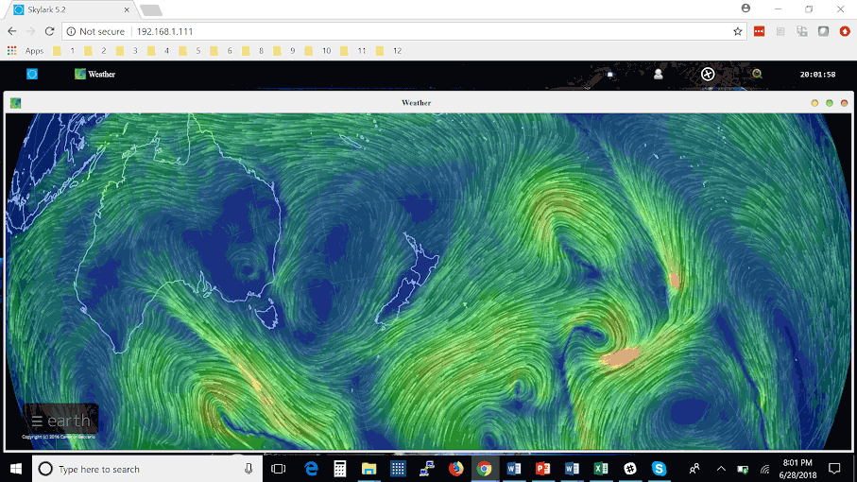
Task: Open Calculator from the taskbar
Action: point(340,469)
